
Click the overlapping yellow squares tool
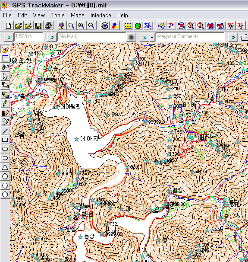coord(5,85)
